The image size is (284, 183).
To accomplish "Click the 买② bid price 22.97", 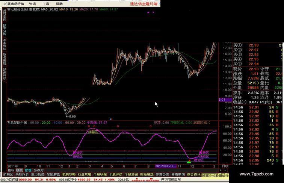I will click(x=254, y=50).
